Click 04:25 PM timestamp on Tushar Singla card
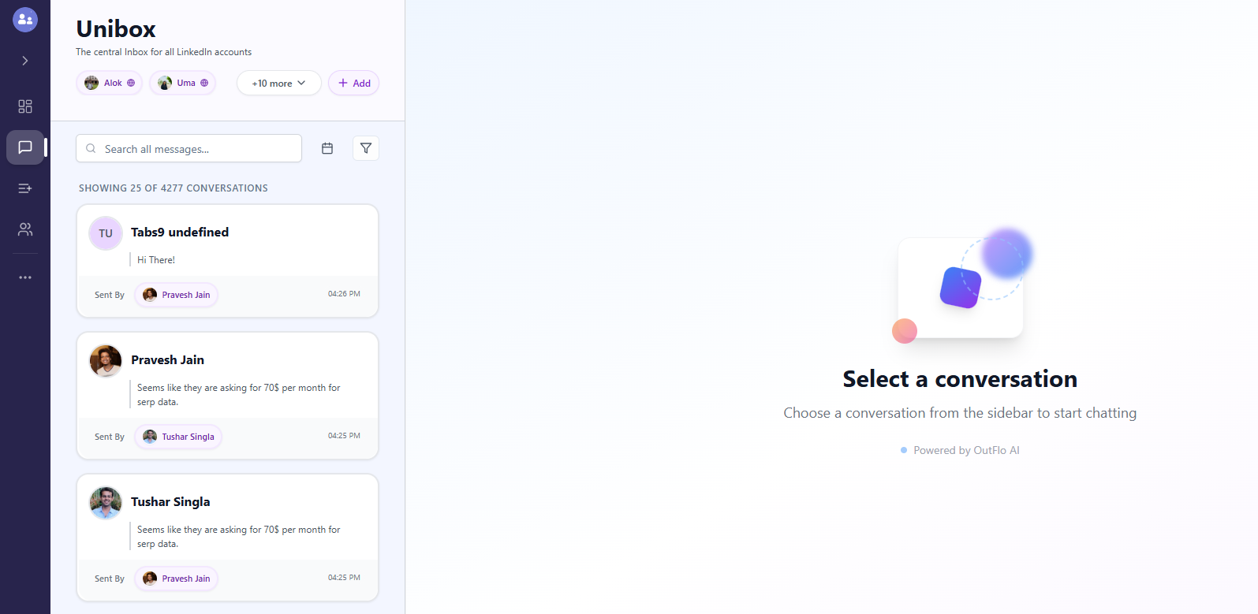1258x614 pixels. (x=344, y=578)
